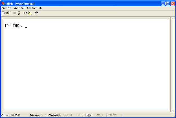Maximize the HyperTerminal window

pos(168,4)
